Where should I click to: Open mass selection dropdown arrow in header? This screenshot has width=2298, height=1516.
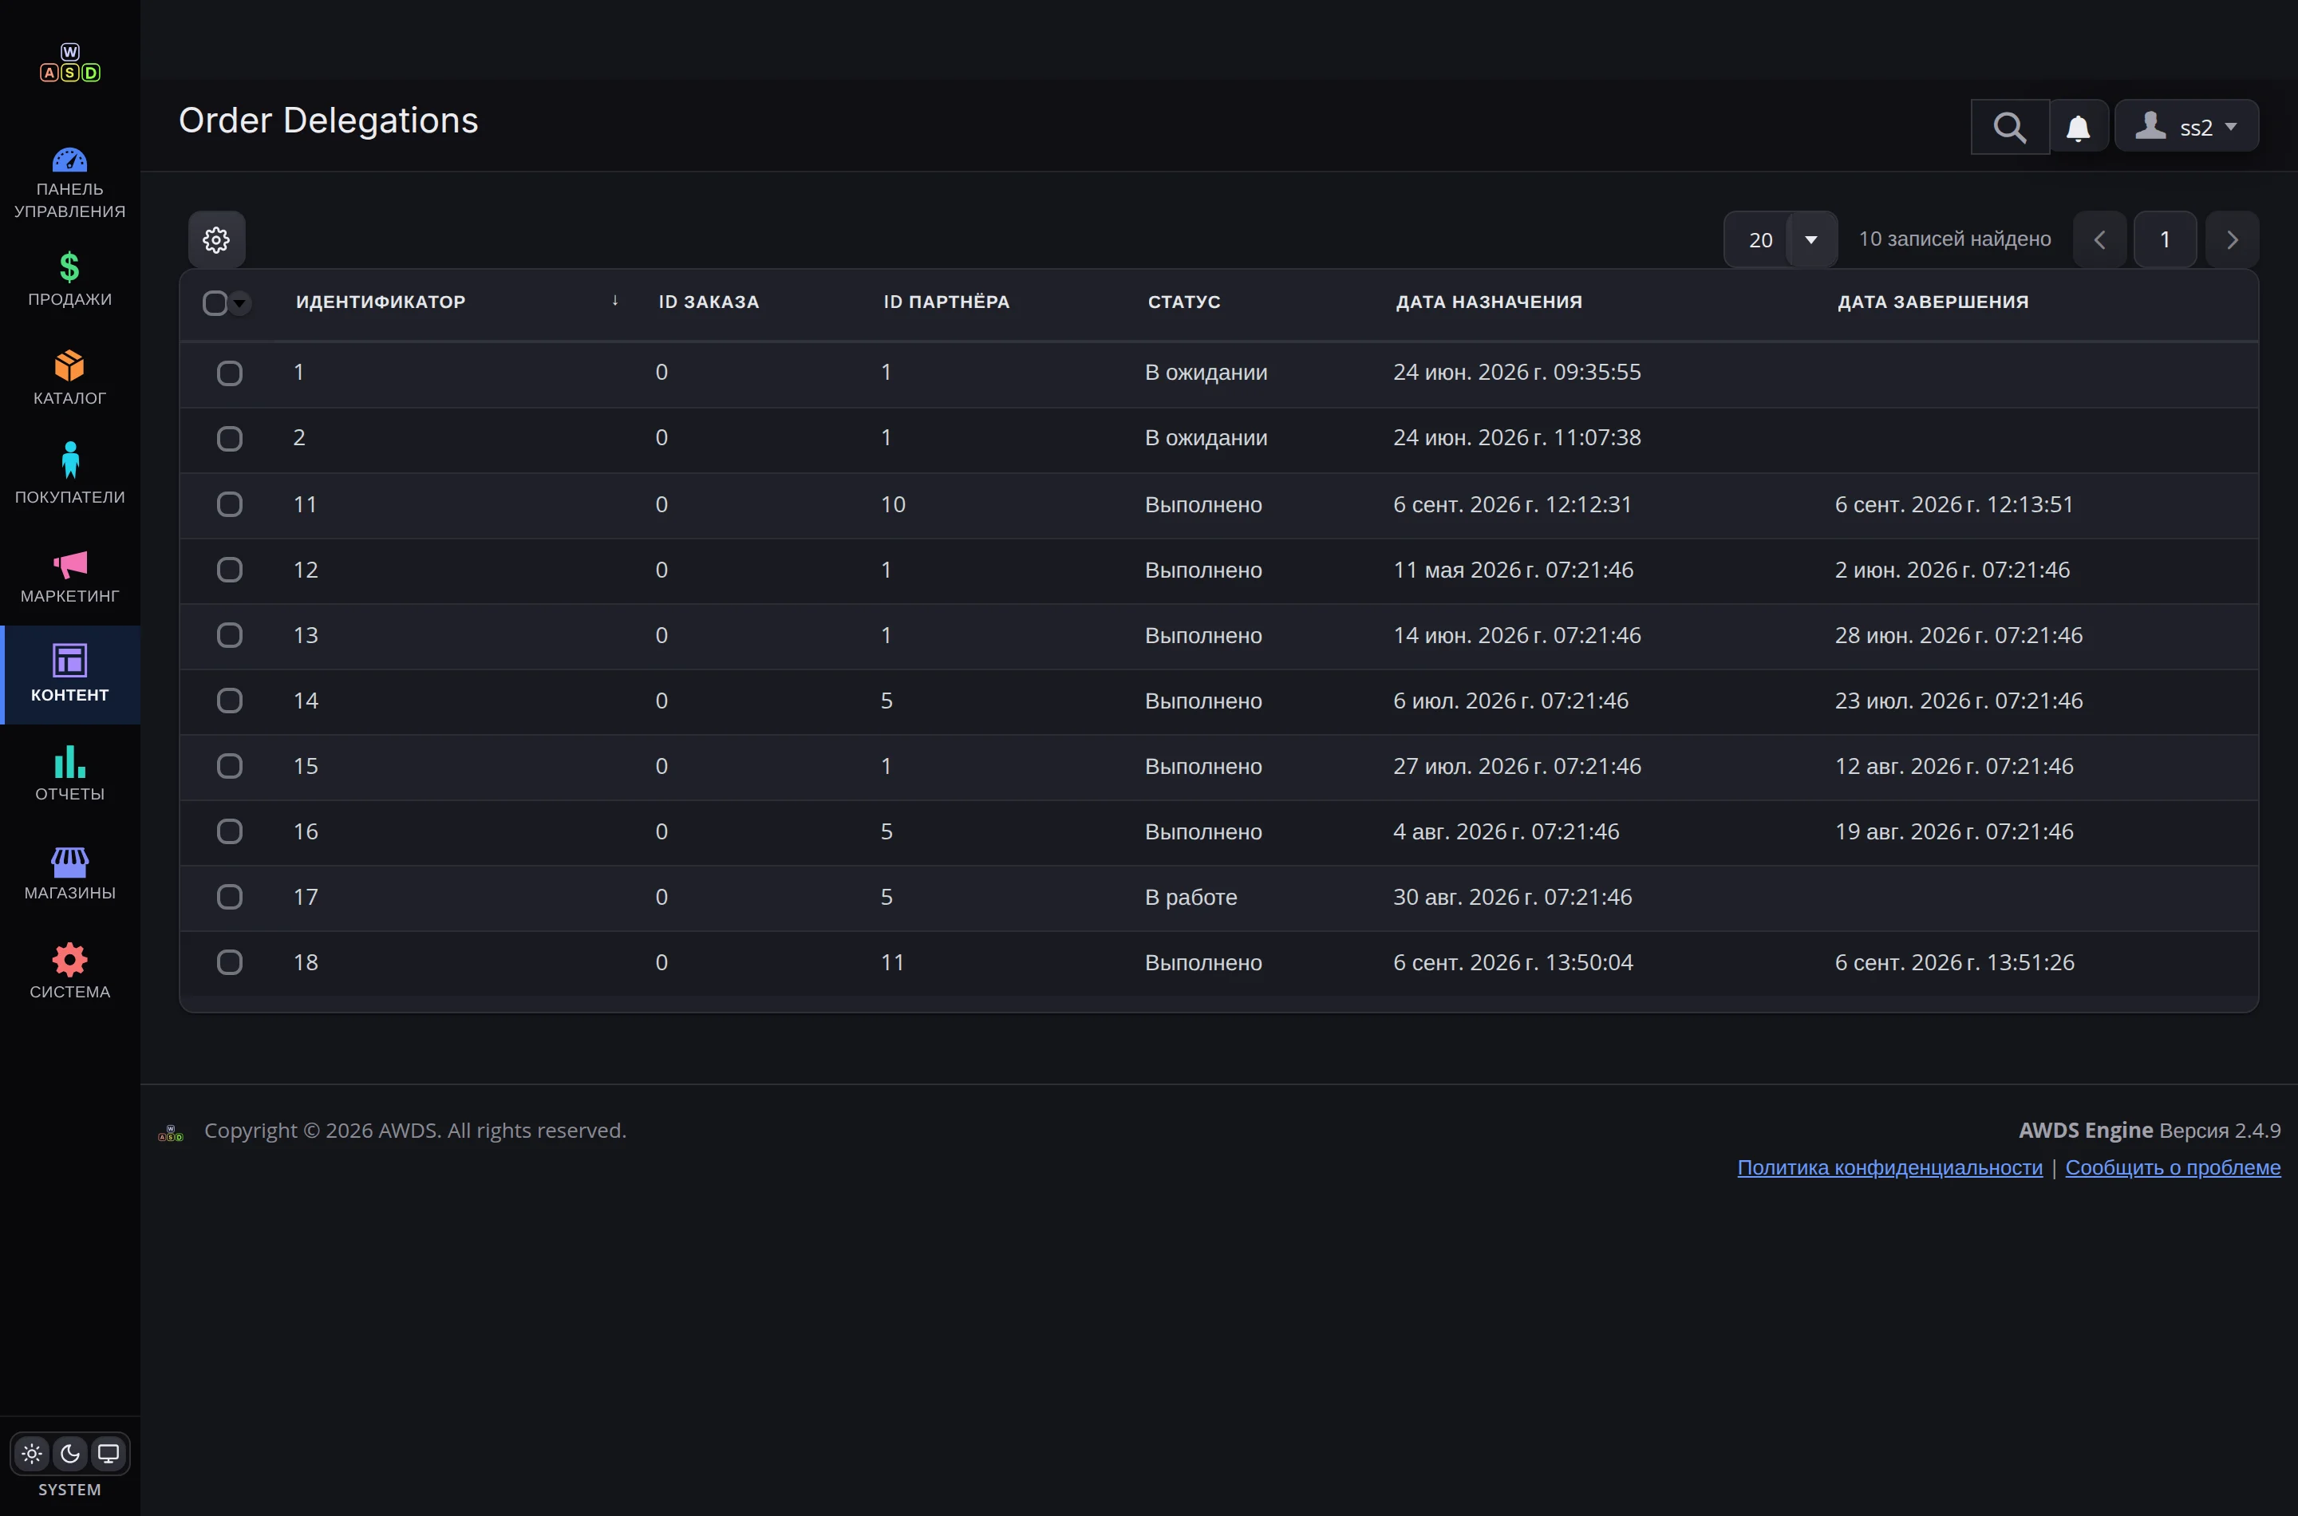point(239,302)
